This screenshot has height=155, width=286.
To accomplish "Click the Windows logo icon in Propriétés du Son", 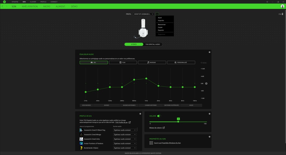I will (151, 143).
